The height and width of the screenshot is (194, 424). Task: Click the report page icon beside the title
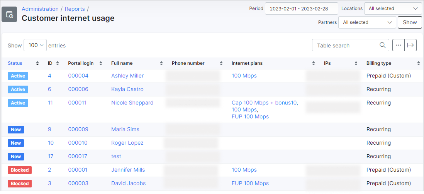[9, 14]
